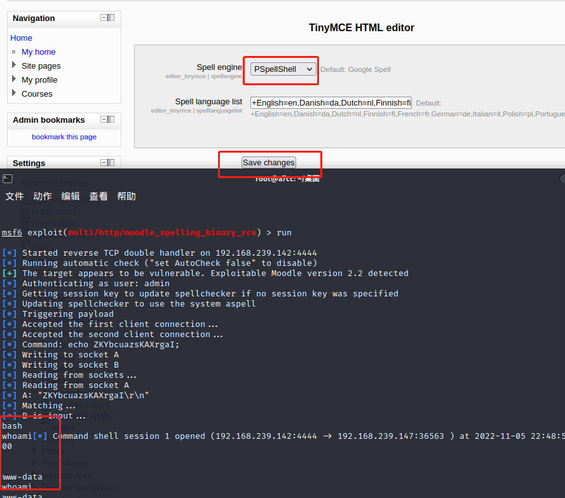Open the 帮助 menu in the terminal
This screenshot has height=498, width=565.
pos(127,197)
